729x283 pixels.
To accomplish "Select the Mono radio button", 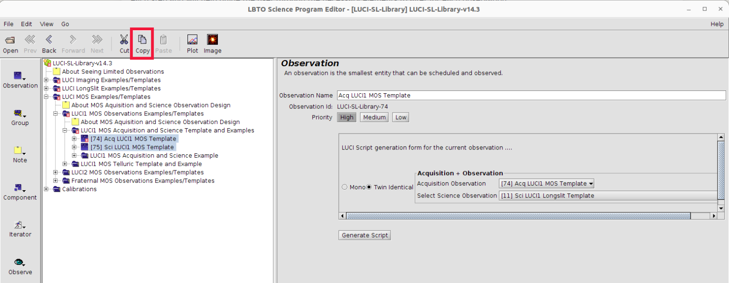I will (345, 187).
